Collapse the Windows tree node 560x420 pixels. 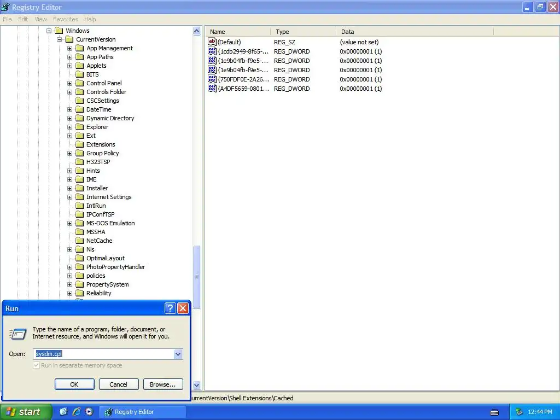coord(49,31)
